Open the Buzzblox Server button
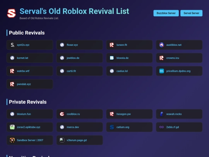209x157 pixels. coord(166,13)
